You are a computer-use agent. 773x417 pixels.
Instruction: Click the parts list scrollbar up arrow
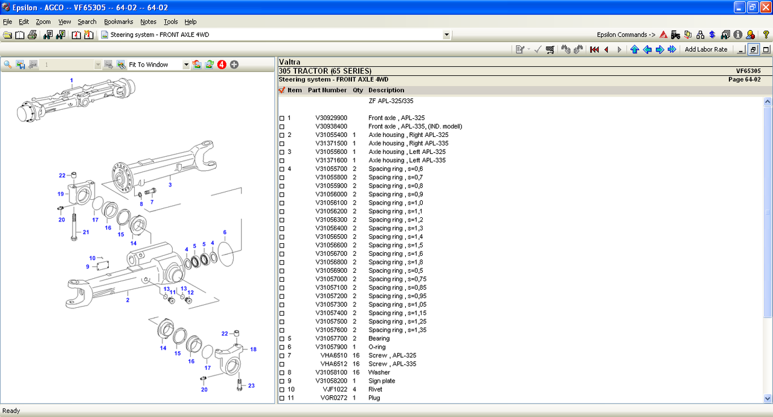click(768, 101)
